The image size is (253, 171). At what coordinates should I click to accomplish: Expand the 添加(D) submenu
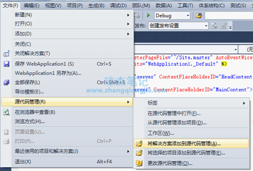tap(128, 34)
